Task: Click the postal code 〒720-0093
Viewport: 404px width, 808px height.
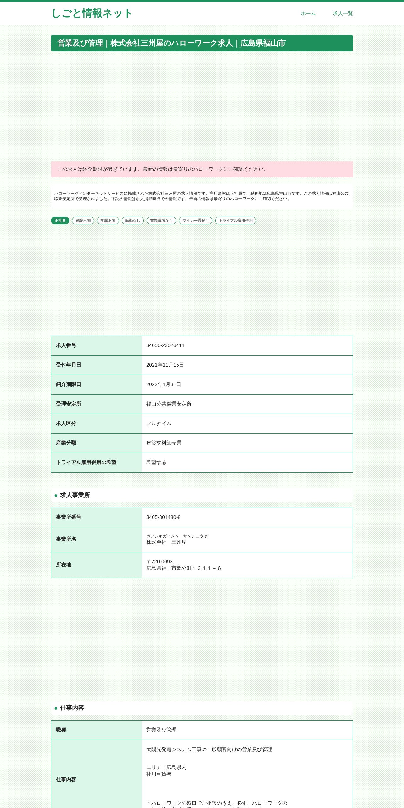Action: pyautogui.click(x=160, y=562)
